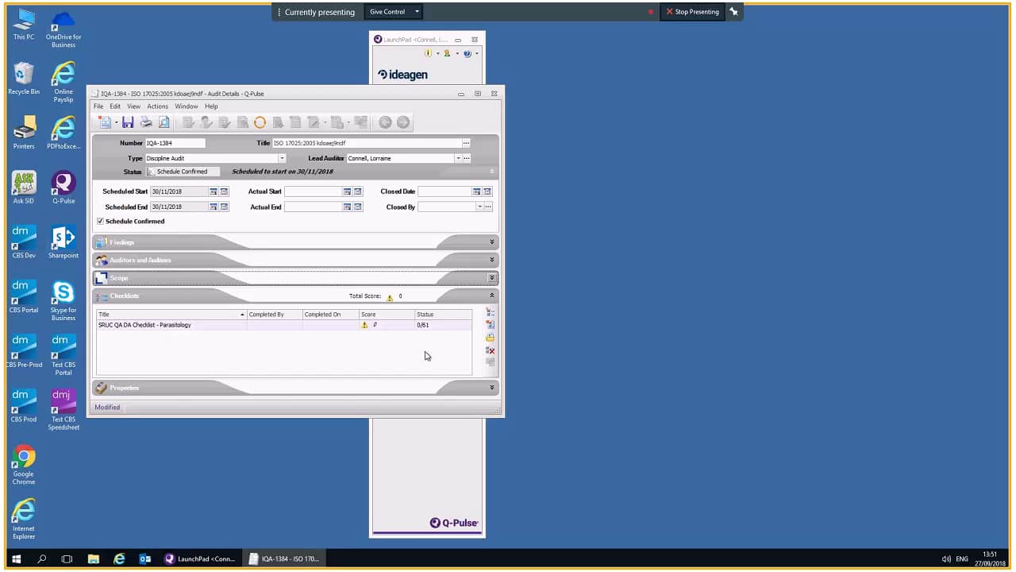1016x572 pixels.
Task: Open the File menu
Action: click(x=98, y=106)
